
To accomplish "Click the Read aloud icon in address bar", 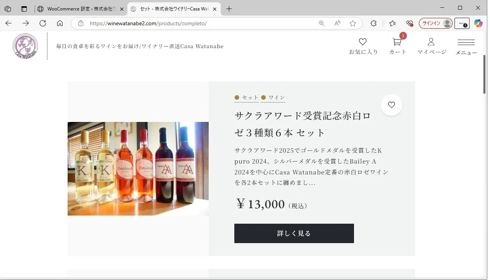I will [337, 23].
